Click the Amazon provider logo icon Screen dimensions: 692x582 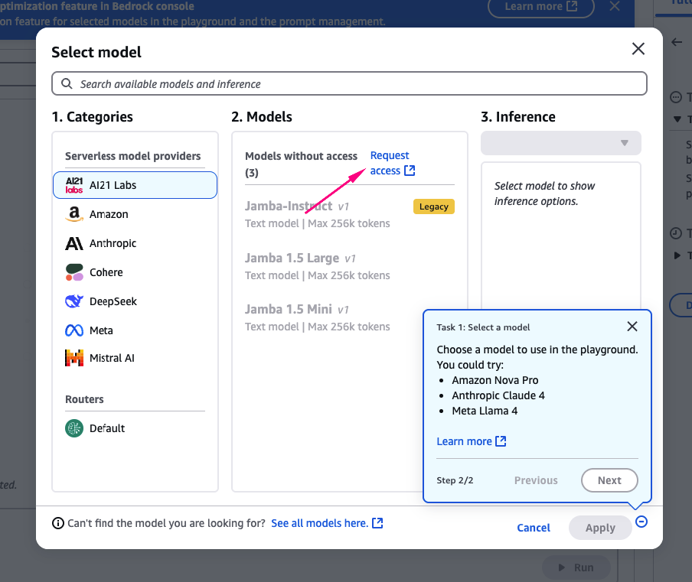coord(74,214)
